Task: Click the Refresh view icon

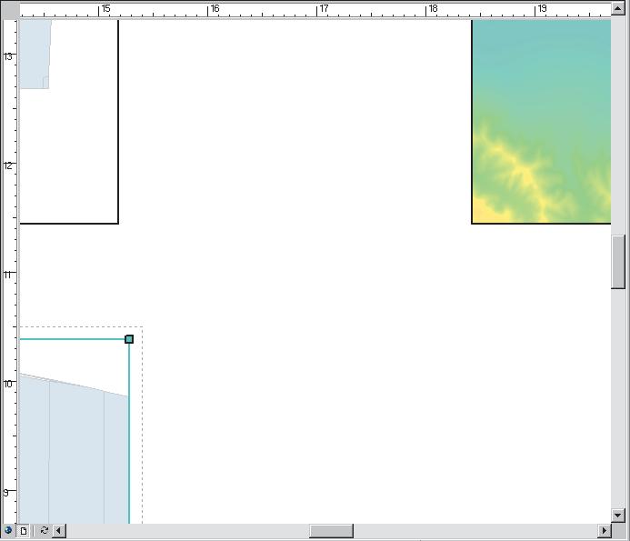Action: (45, 531)
